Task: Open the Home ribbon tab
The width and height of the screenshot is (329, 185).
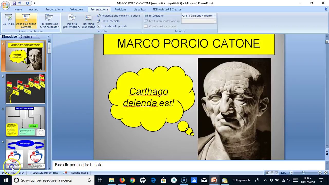Action: (x=18, y=9)
